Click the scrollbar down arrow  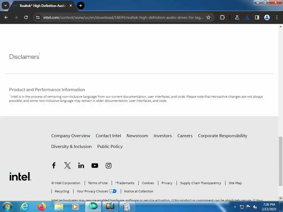[281, 198]
